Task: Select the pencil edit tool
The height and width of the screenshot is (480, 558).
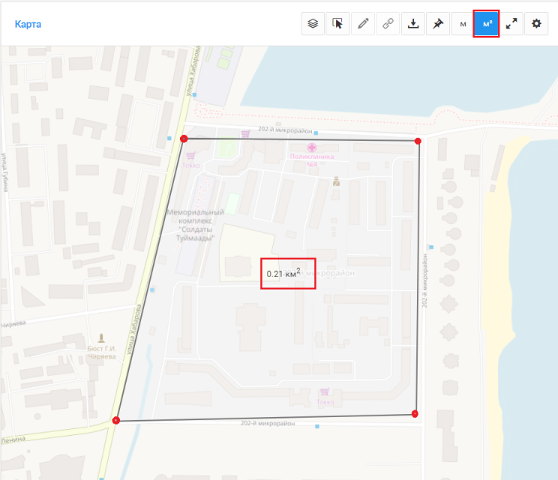Action: (x=363, y=24)
